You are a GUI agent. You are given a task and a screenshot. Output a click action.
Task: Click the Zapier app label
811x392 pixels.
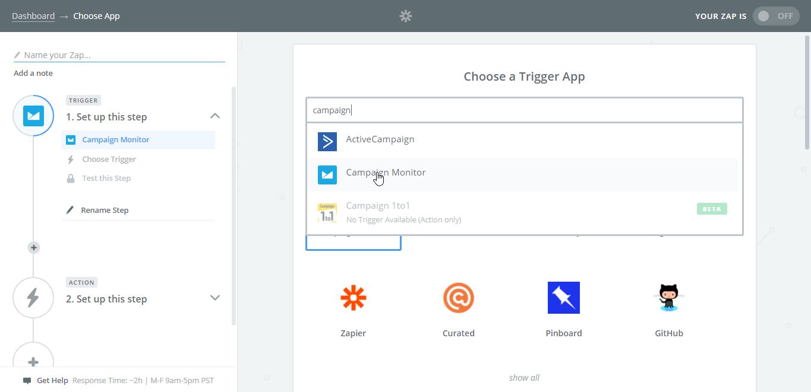(x=354, y=333)
